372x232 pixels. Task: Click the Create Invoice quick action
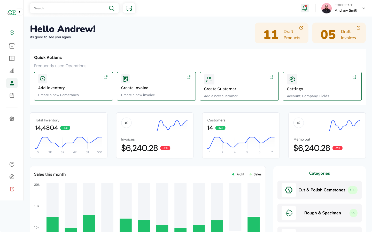coord(156,86)
